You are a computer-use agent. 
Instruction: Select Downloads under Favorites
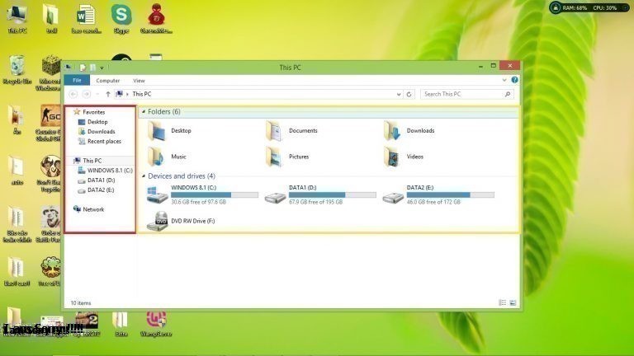click(x=101, y=132)
